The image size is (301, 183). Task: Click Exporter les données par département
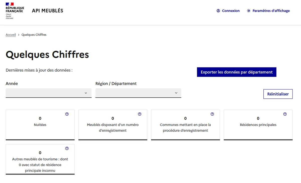pos(237,72)
